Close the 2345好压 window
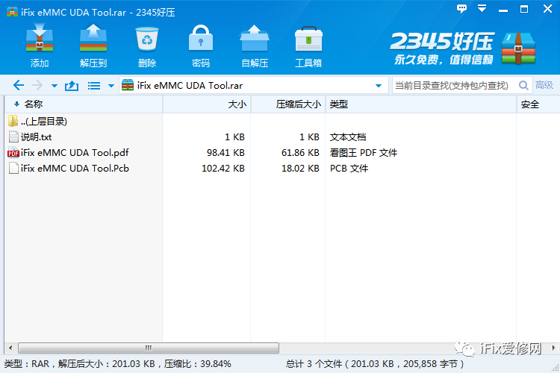Viewport: 560px width, 373px height. click(x=547, y=9)
